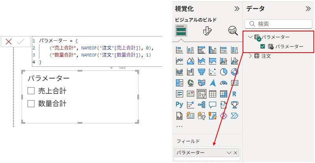This screenshot has width=315, height=163.
Task: Select the matrix visual
Action: [224, 94]
